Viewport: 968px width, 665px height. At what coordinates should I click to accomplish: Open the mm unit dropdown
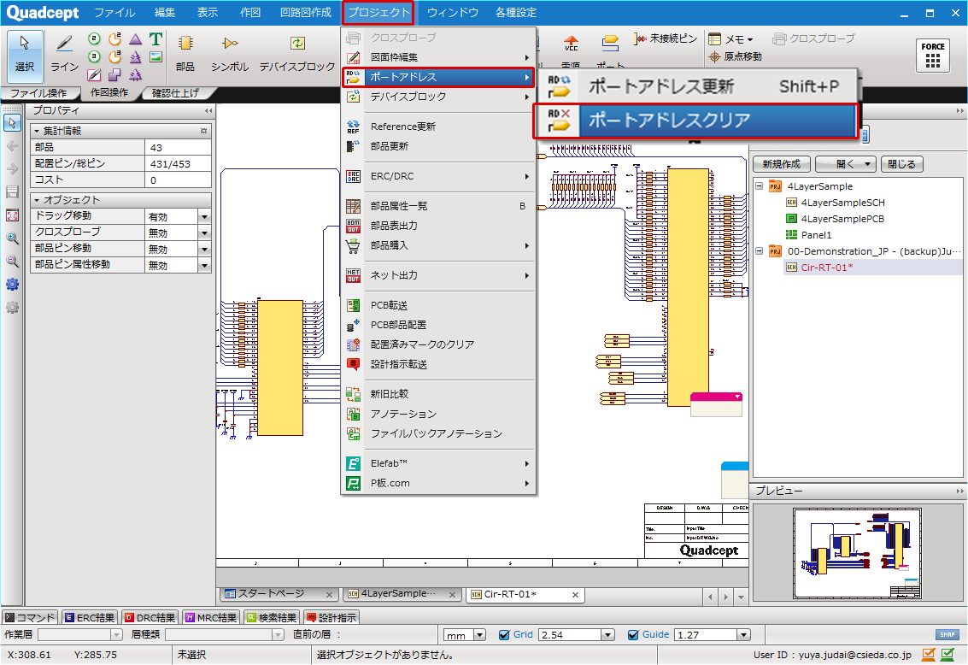(480, 635)
